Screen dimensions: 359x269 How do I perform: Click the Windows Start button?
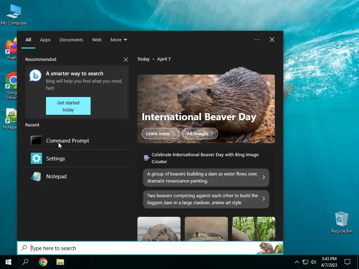[x=8, y=262]
